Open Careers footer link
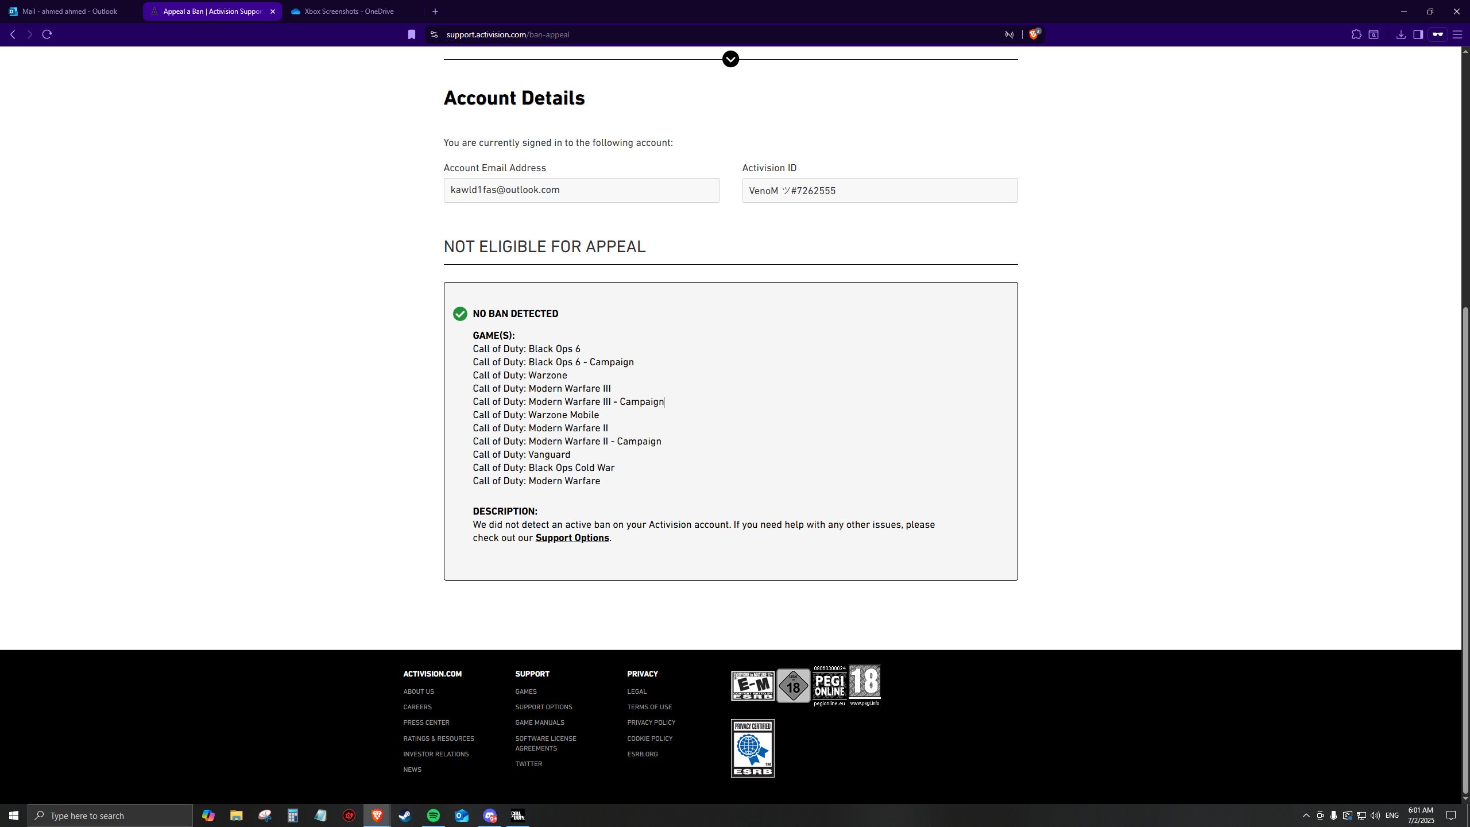1470x827 pixels. (417, 707)
